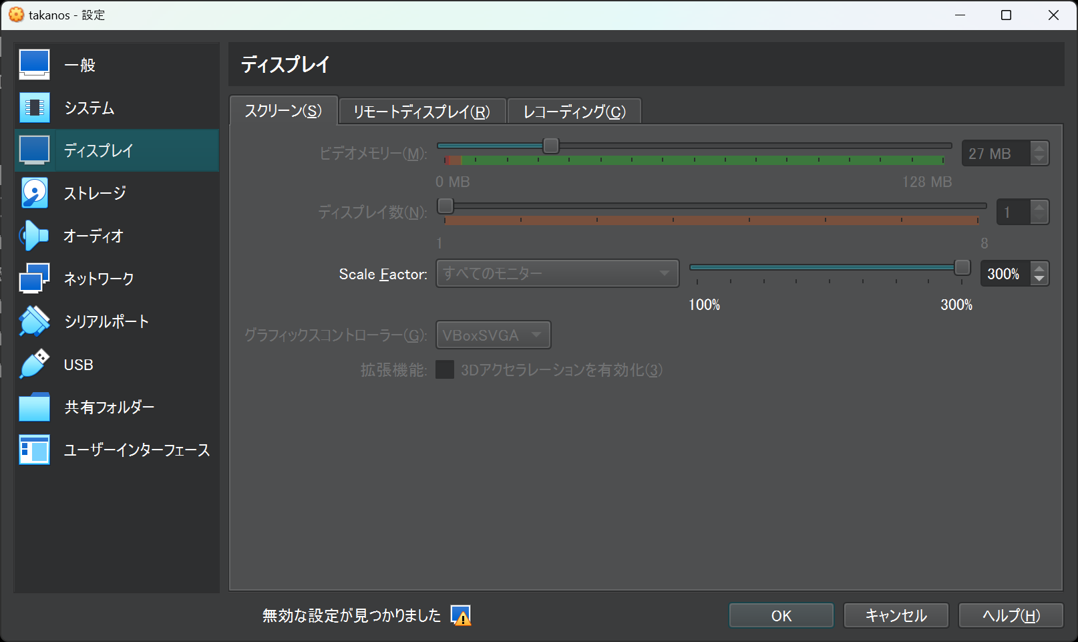Screen dimensions: 1078x642
Task: Select the USB settings icon
Action: [x=34, y=364]
